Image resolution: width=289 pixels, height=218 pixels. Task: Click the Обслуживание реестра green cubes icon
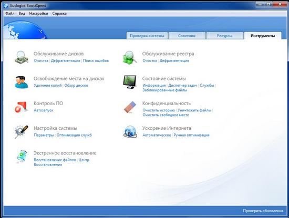tap(130, 57)
